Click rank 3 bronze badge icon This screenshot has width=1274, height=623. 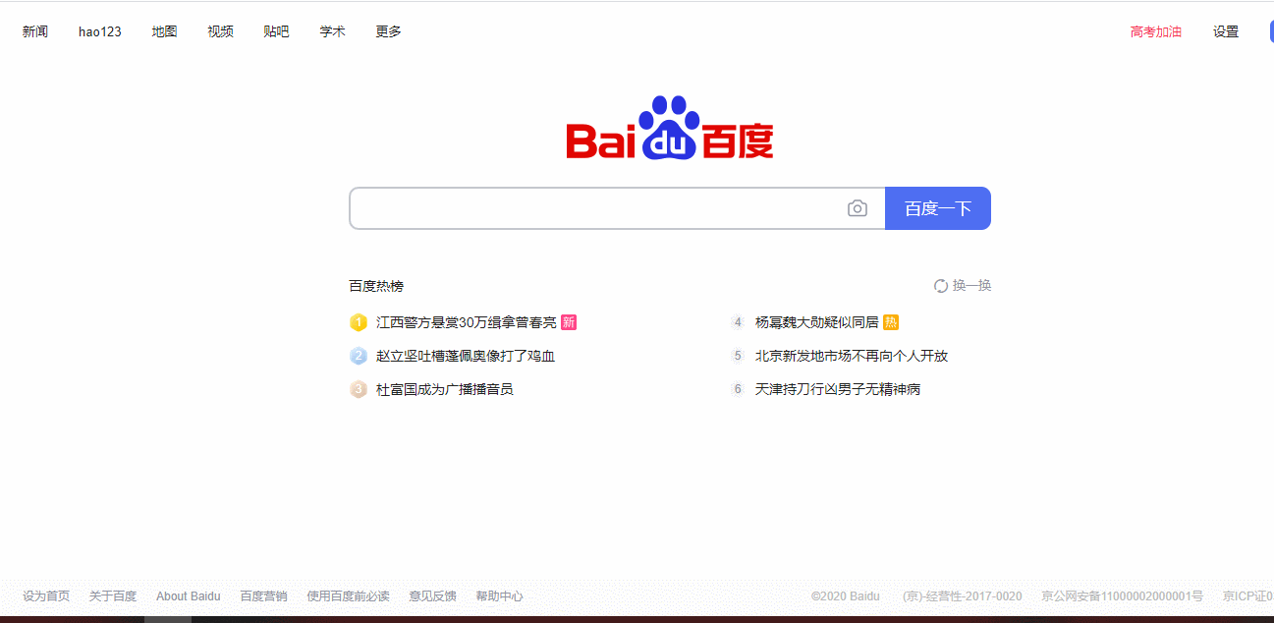[x=359, y=389]
